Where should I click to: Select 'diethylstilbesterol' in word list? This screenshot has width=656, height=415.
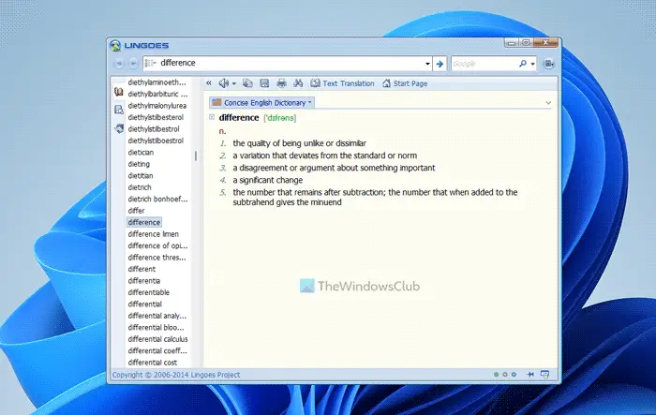click(x=156, y=117)
